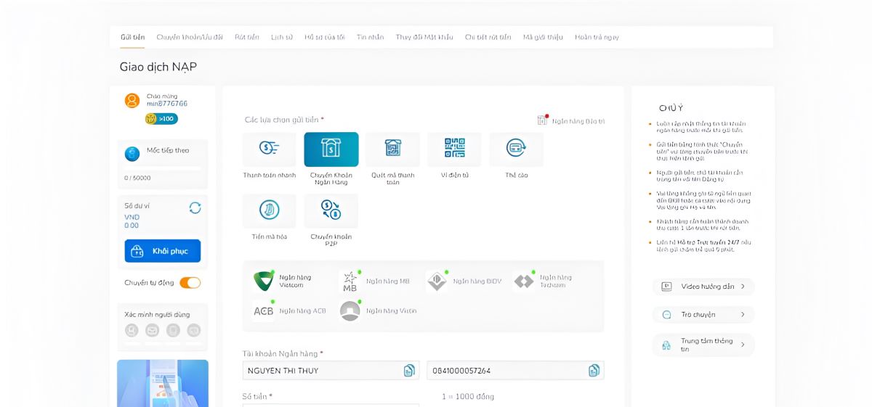The width and height of the screenshot is (872, 407).
Task: Open the Ngân hàng Bảo trì notice
Action: [x=570, y=120]
